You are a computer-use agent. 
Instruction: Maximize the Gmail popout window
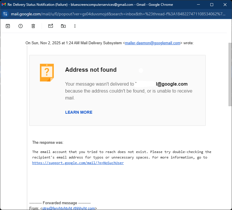(x=212, y=5)
